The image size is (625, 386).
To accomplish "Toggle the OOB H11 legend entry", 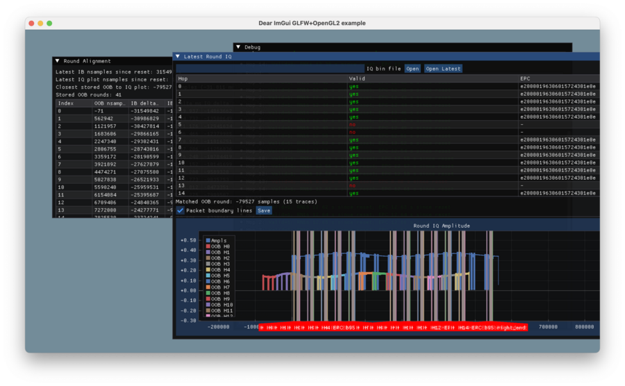I will [x=219, y=311].
